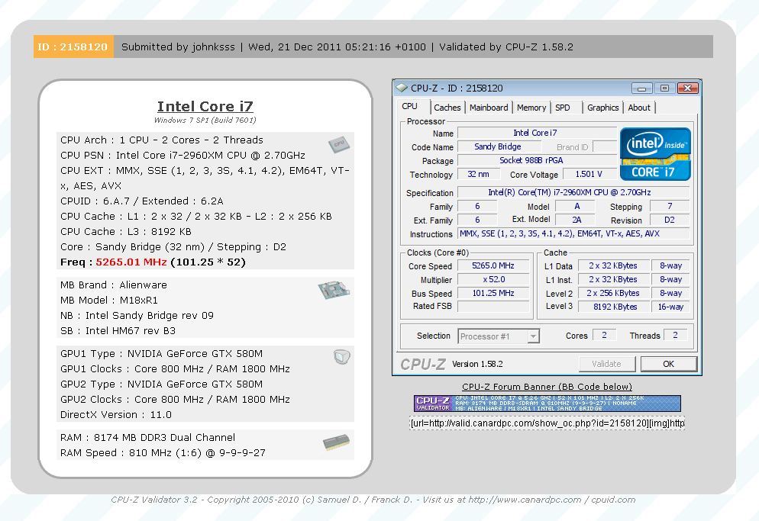Click the Core Voltage value 1.501 V

pyautogui.click(x=589, y=174)
